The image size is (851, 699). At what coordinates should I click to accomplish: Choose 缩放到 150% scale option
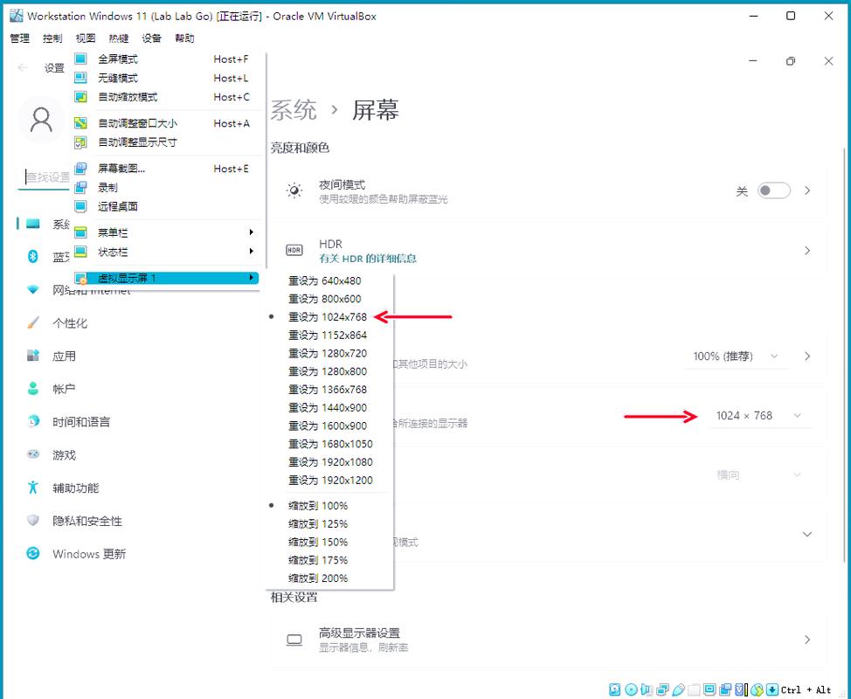[318, 542]
